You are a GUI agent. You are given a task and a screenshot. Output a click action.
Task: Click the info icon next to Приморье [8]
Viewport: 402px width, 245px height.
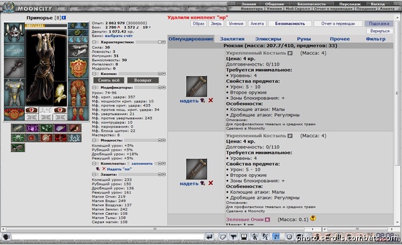click(64, 17)
